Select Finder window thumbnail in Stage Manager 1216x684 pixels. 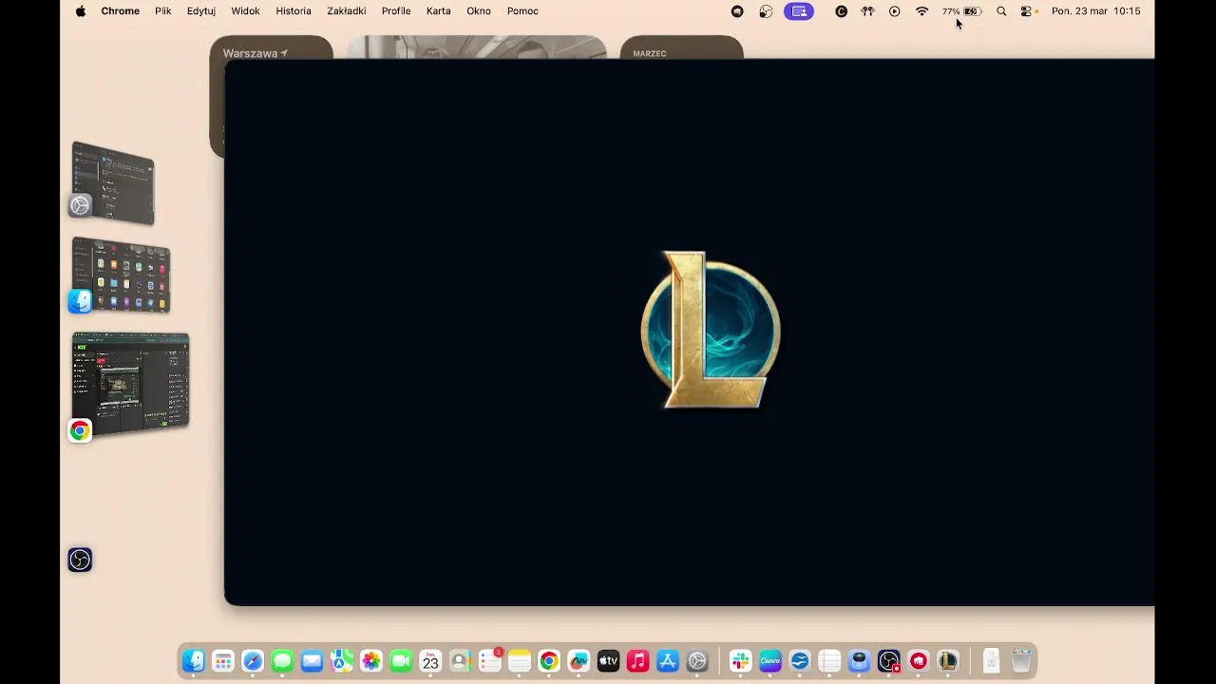[121, 275]
